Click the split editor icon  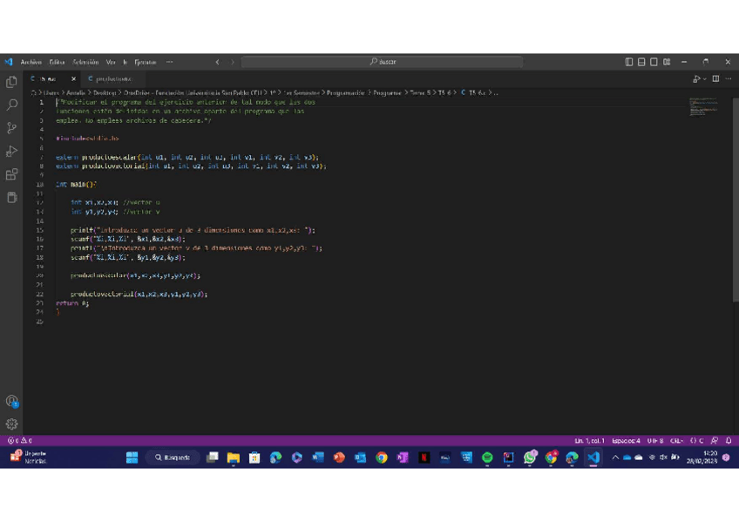click(715, 79)
